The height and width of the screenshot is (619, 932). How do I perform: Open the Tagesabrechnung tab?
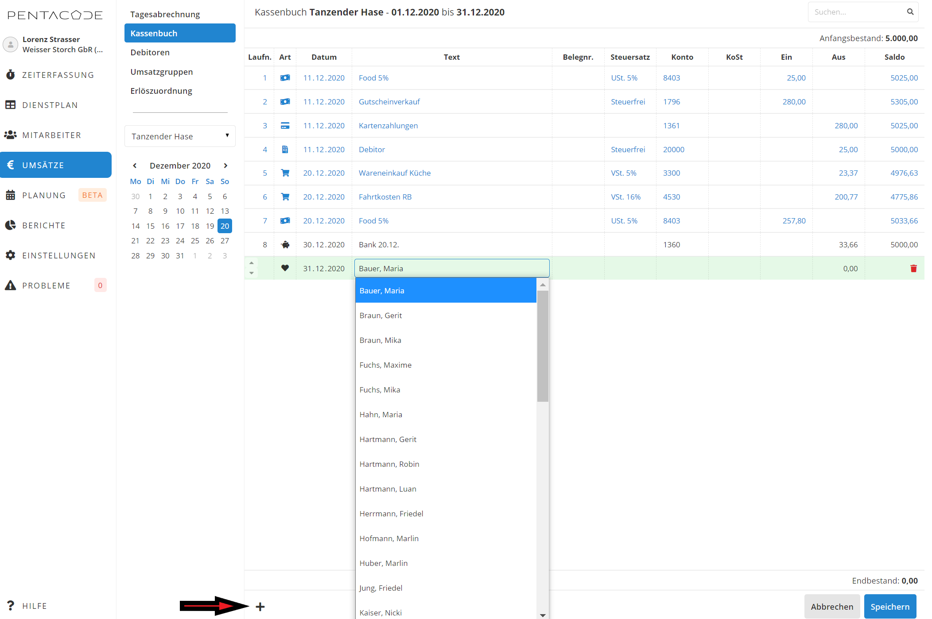165,14
